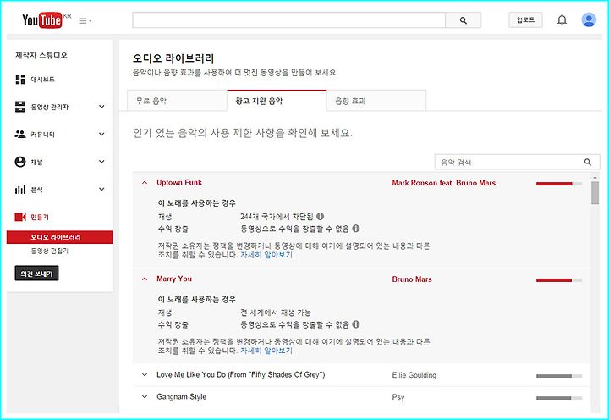Viewport: 609px width, 420px height.
Task: Expand the Love Me Like You Do row
Action: tap(145, 375)
